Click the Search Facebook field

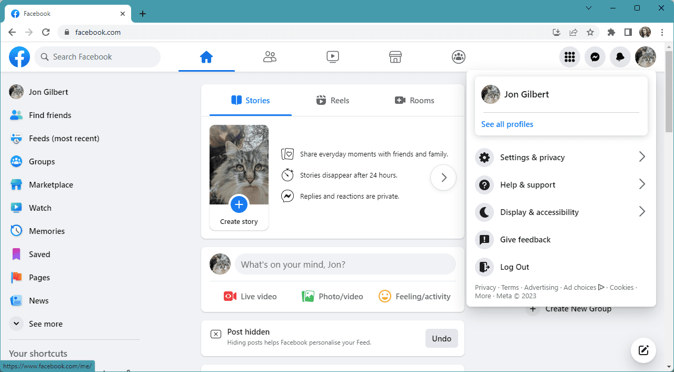[97, 57]
